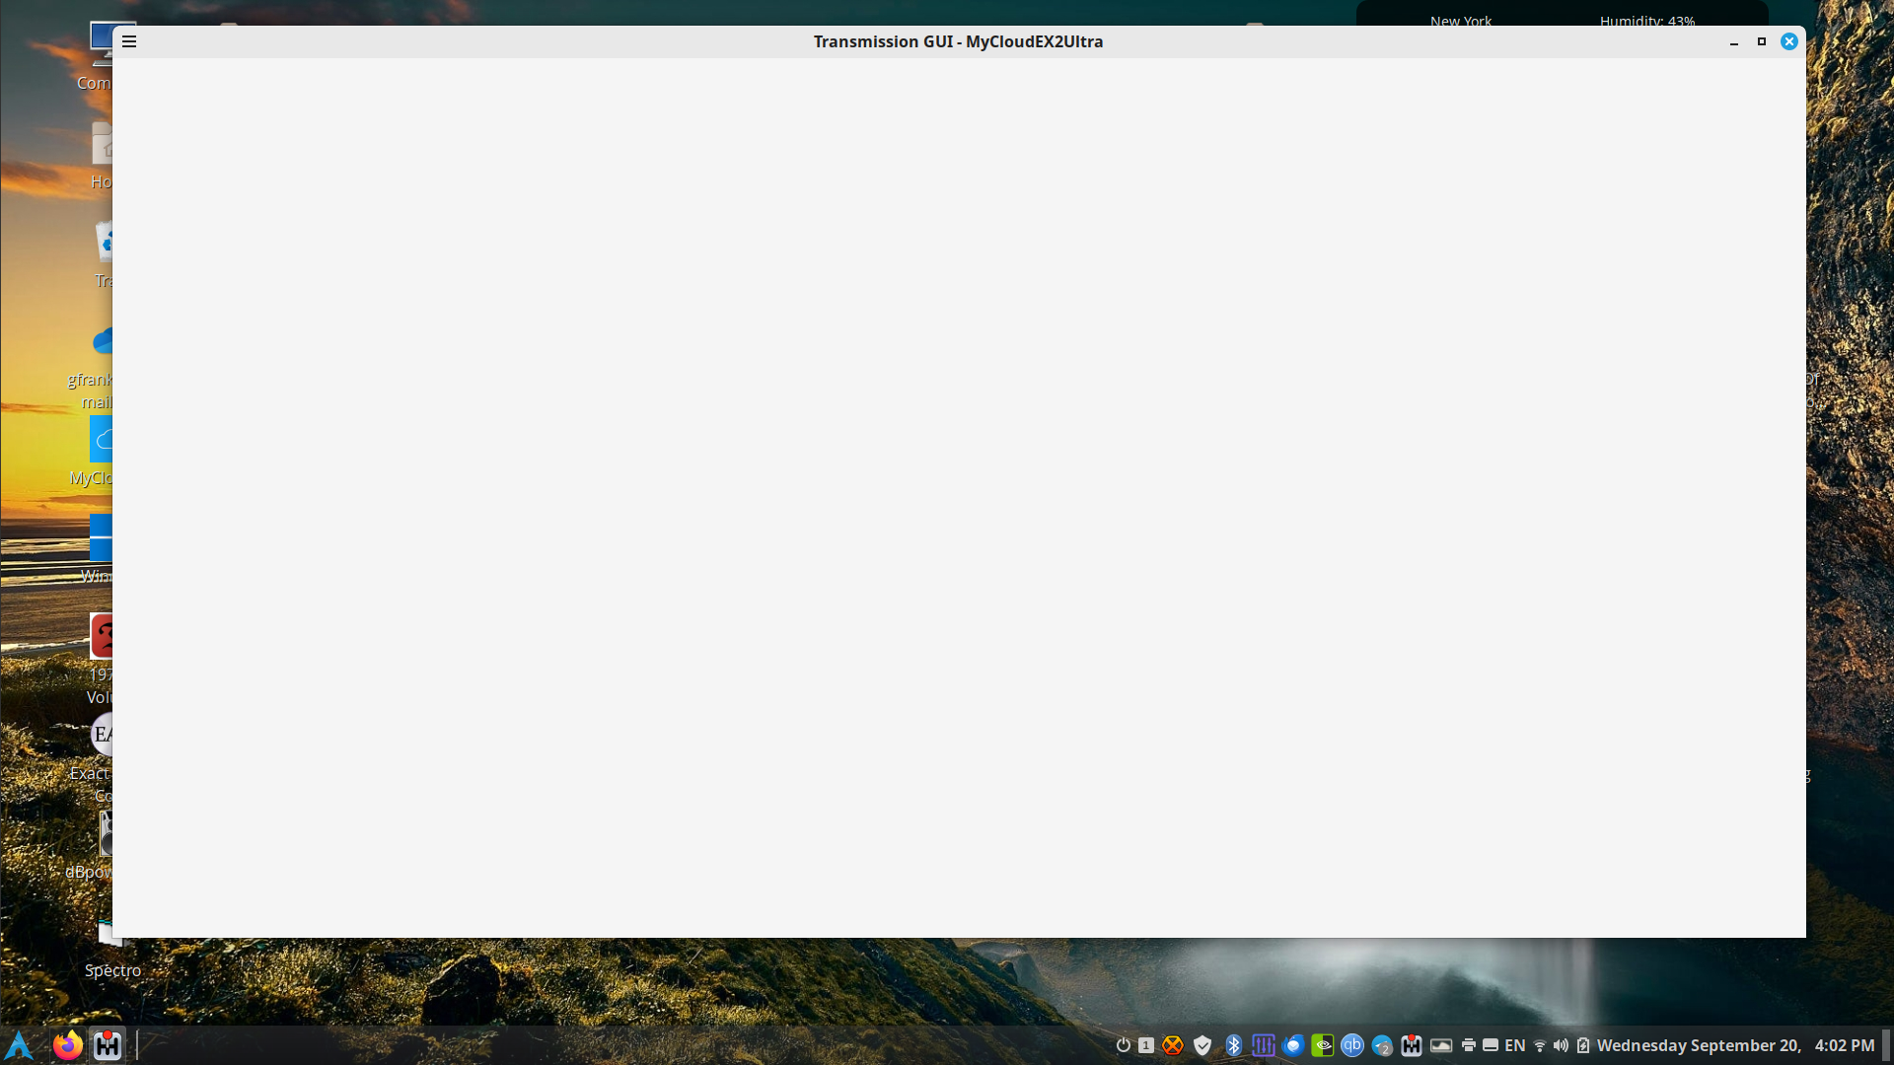The width and height of the screenshot is (1894, 1065).
Task: Open qBittorrent from the system tray
Action: point(1352,1045)
